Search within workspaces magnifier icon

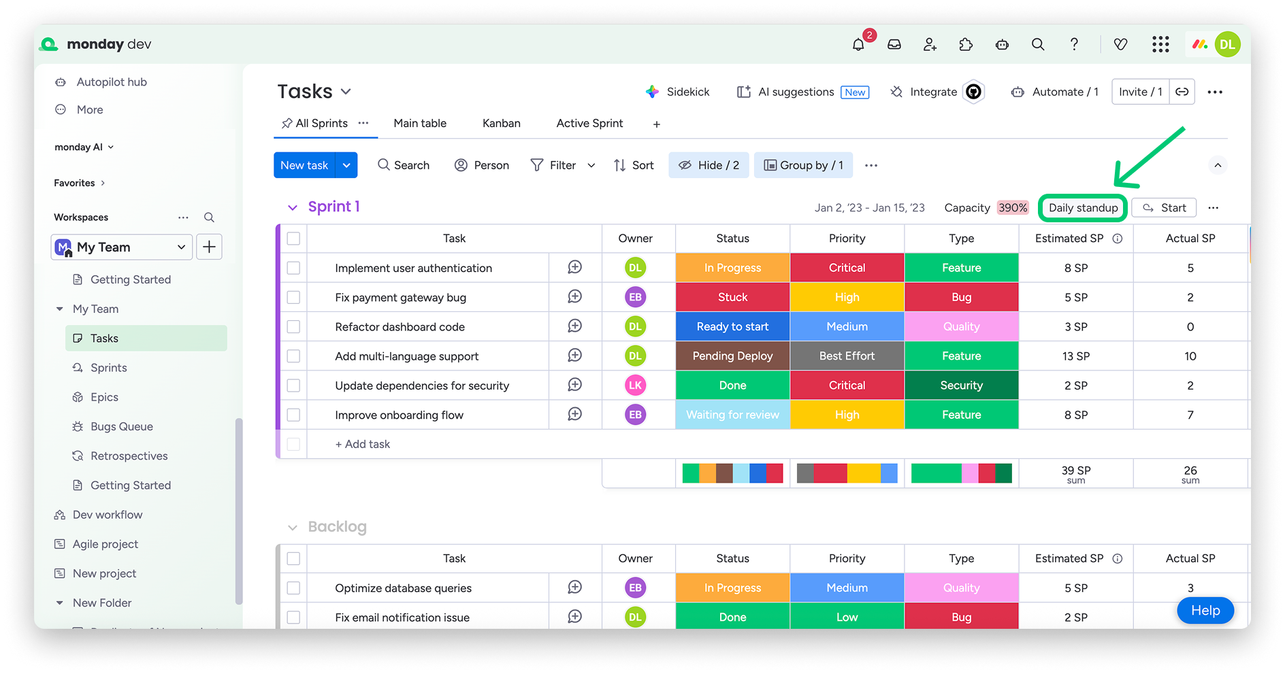click(209, 218)
